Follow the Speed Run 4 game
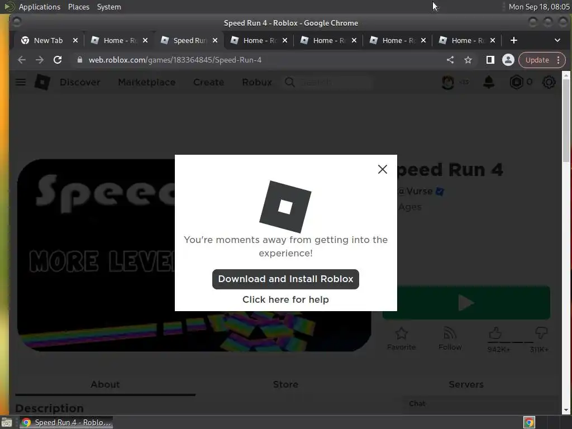 click(x=450, y=339)
